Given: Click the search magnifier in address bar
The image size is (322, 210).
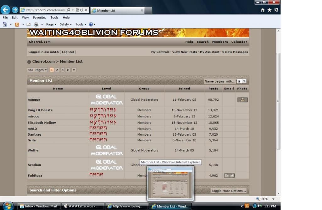Looking at the screenshot, I should click(68, 10).
